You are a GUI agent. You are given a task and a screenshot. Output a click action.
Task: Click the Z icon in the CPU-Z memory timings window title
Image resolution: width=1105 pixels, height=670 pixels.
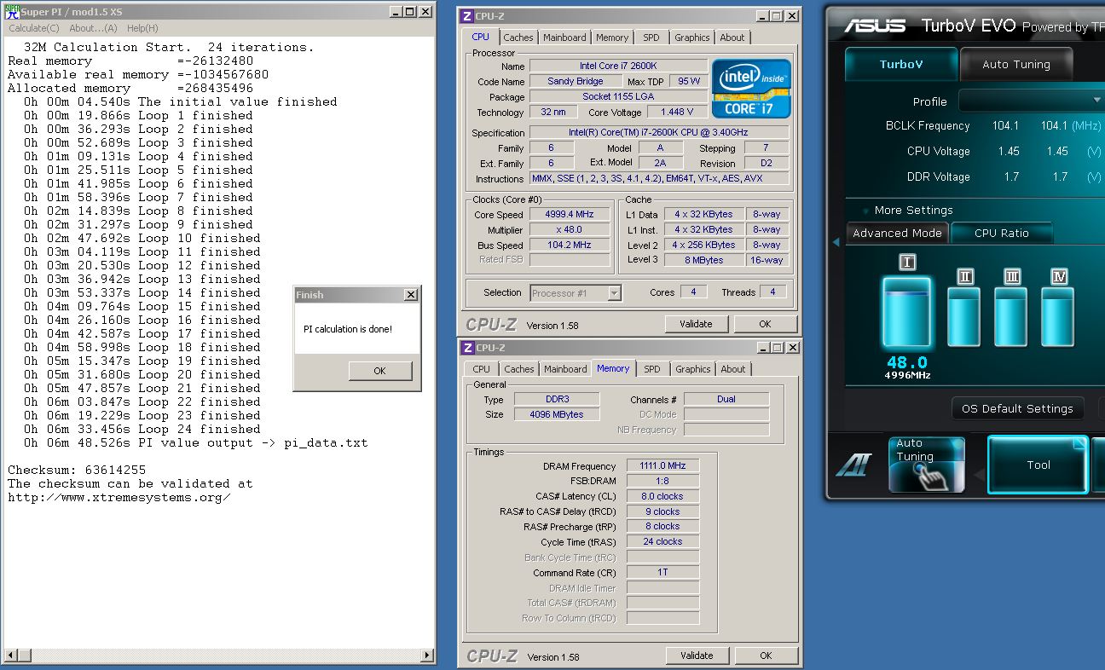click(466, 348)
